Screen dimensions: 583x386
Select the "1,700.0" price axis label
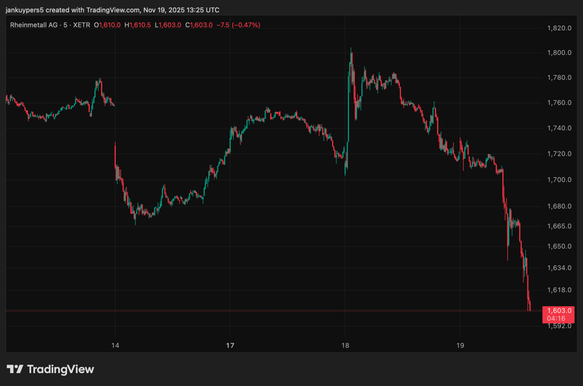(x=559, y=179)
